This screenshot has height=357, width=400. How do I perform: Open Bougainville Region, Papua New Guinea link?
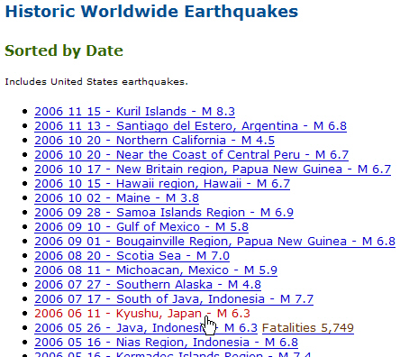coord(214,242)
